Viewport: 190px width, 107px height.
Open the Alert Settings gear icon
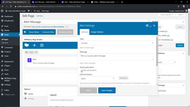click(147, 26)
